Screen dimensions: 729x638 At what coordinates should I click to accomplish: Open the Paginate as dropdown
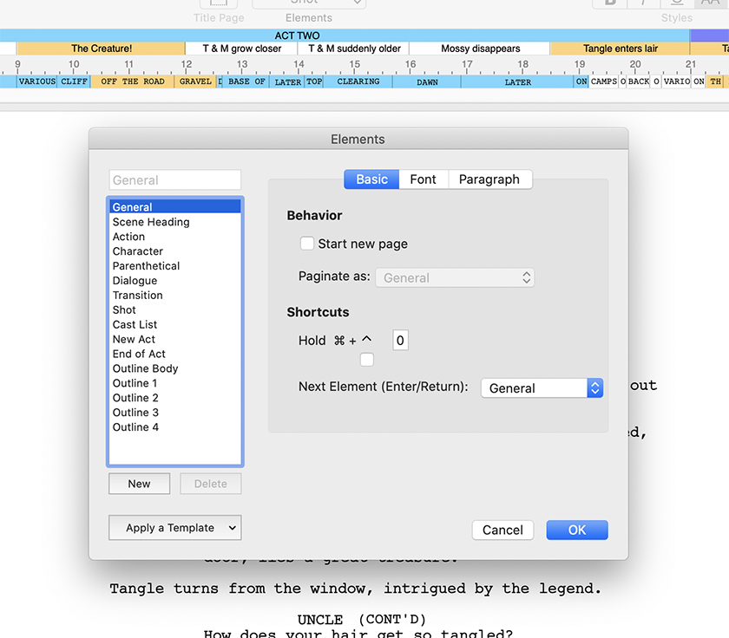455,278
